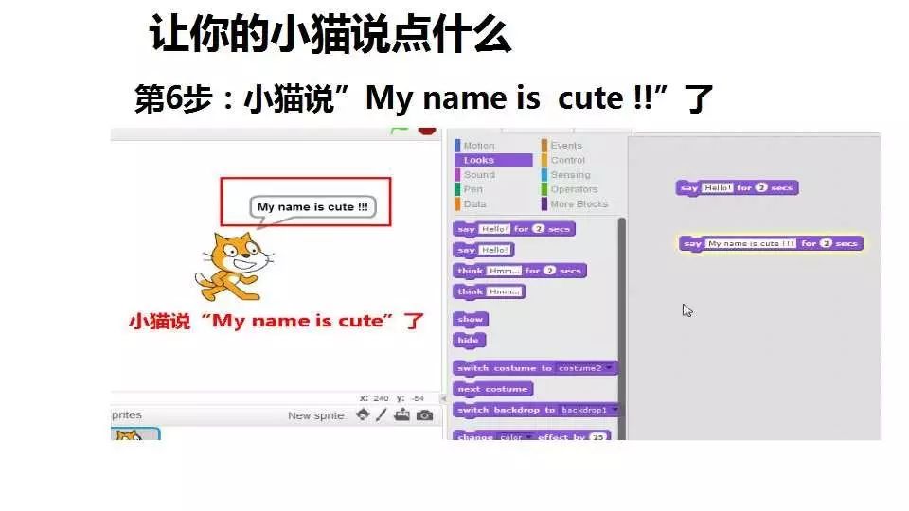Edit My name is cute !!! text field

point(751,243)
